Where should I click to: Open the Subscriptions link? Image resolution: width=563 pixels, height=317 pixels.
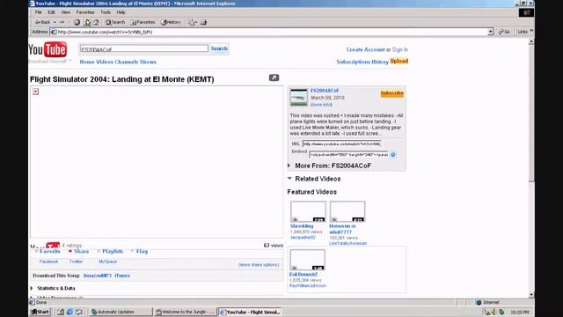click(x=353, y=62)
